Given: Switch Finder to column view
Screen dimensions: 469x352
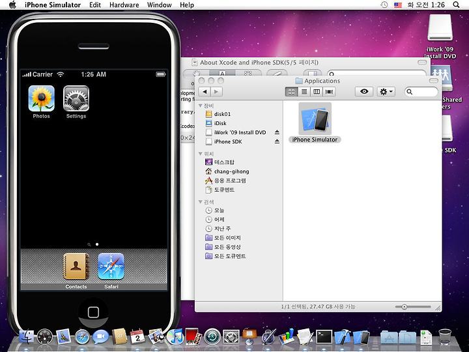Looking at the screenshot, I should (317, 92).
